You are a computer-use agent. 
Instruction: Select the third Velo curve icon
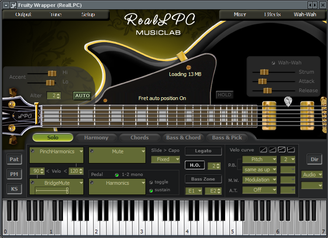coord(282,150)
